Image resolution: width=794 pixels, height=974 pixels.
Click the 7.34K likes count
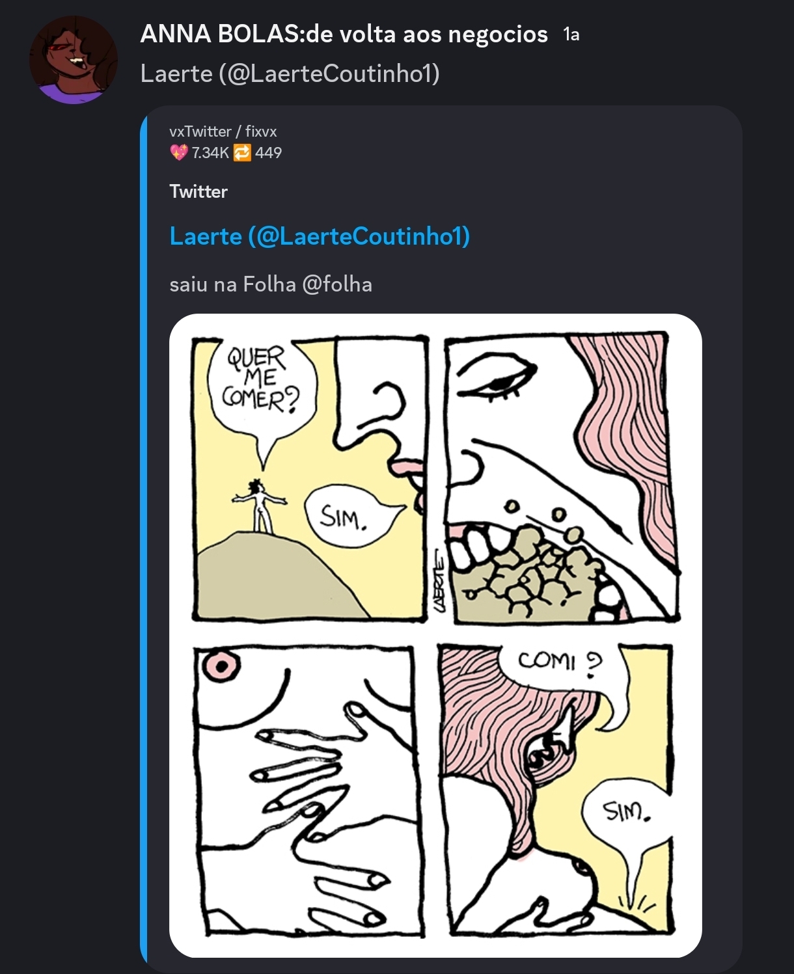210,153
